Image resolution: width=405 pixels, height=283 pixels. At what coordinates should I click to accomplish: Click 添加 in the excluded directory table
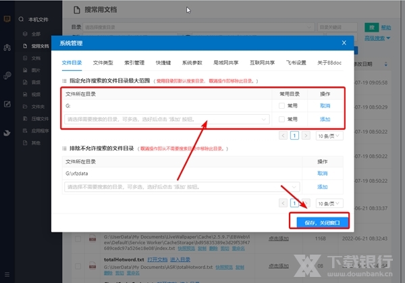[x=323, y=187]
